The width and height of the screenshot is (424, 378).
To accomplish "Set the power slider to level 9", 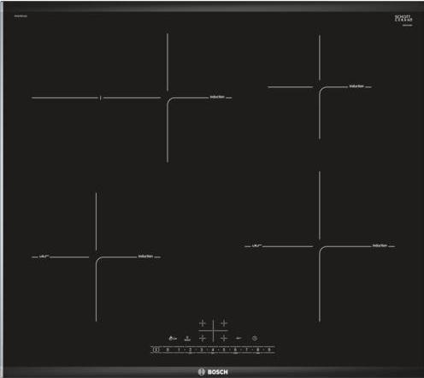I will [x=268, y=350].
